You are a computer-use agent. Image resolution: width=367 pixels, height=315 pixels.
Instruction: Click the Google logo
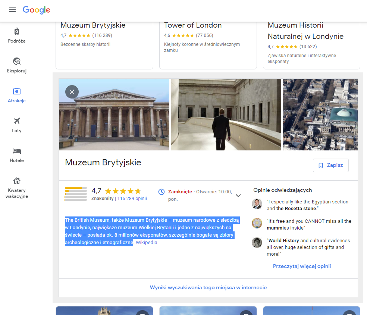pyautogui.click(x=36, y=10)
